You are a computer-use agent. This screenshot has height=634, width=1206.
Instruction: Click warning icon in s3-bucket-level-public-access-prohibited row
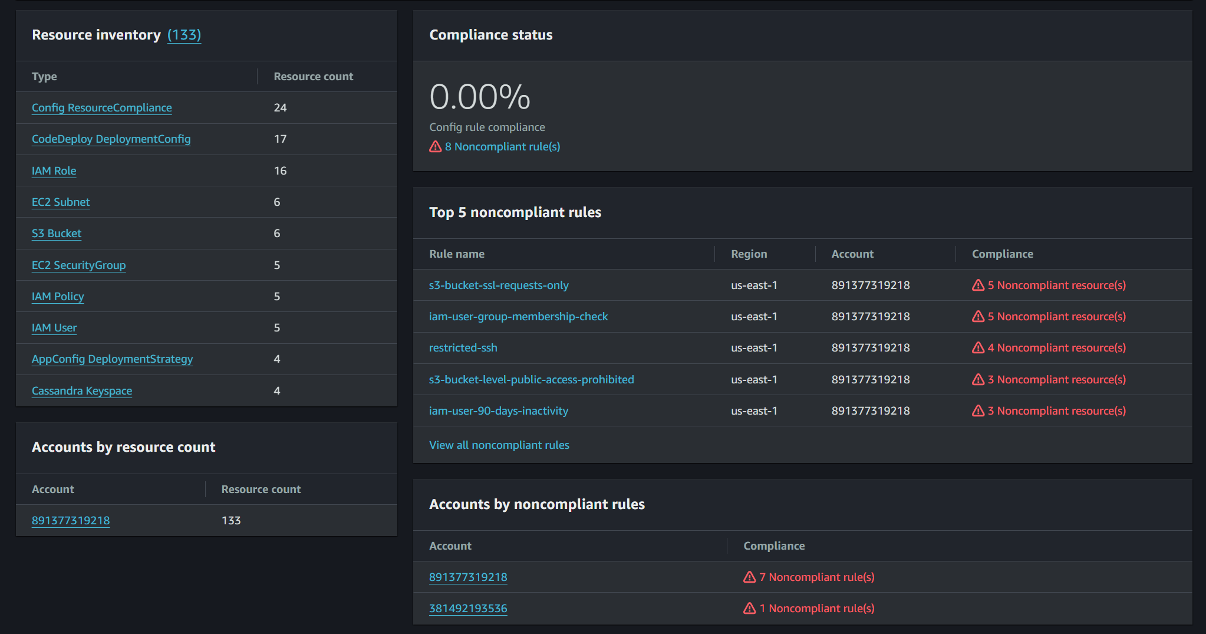pos(978,380)
